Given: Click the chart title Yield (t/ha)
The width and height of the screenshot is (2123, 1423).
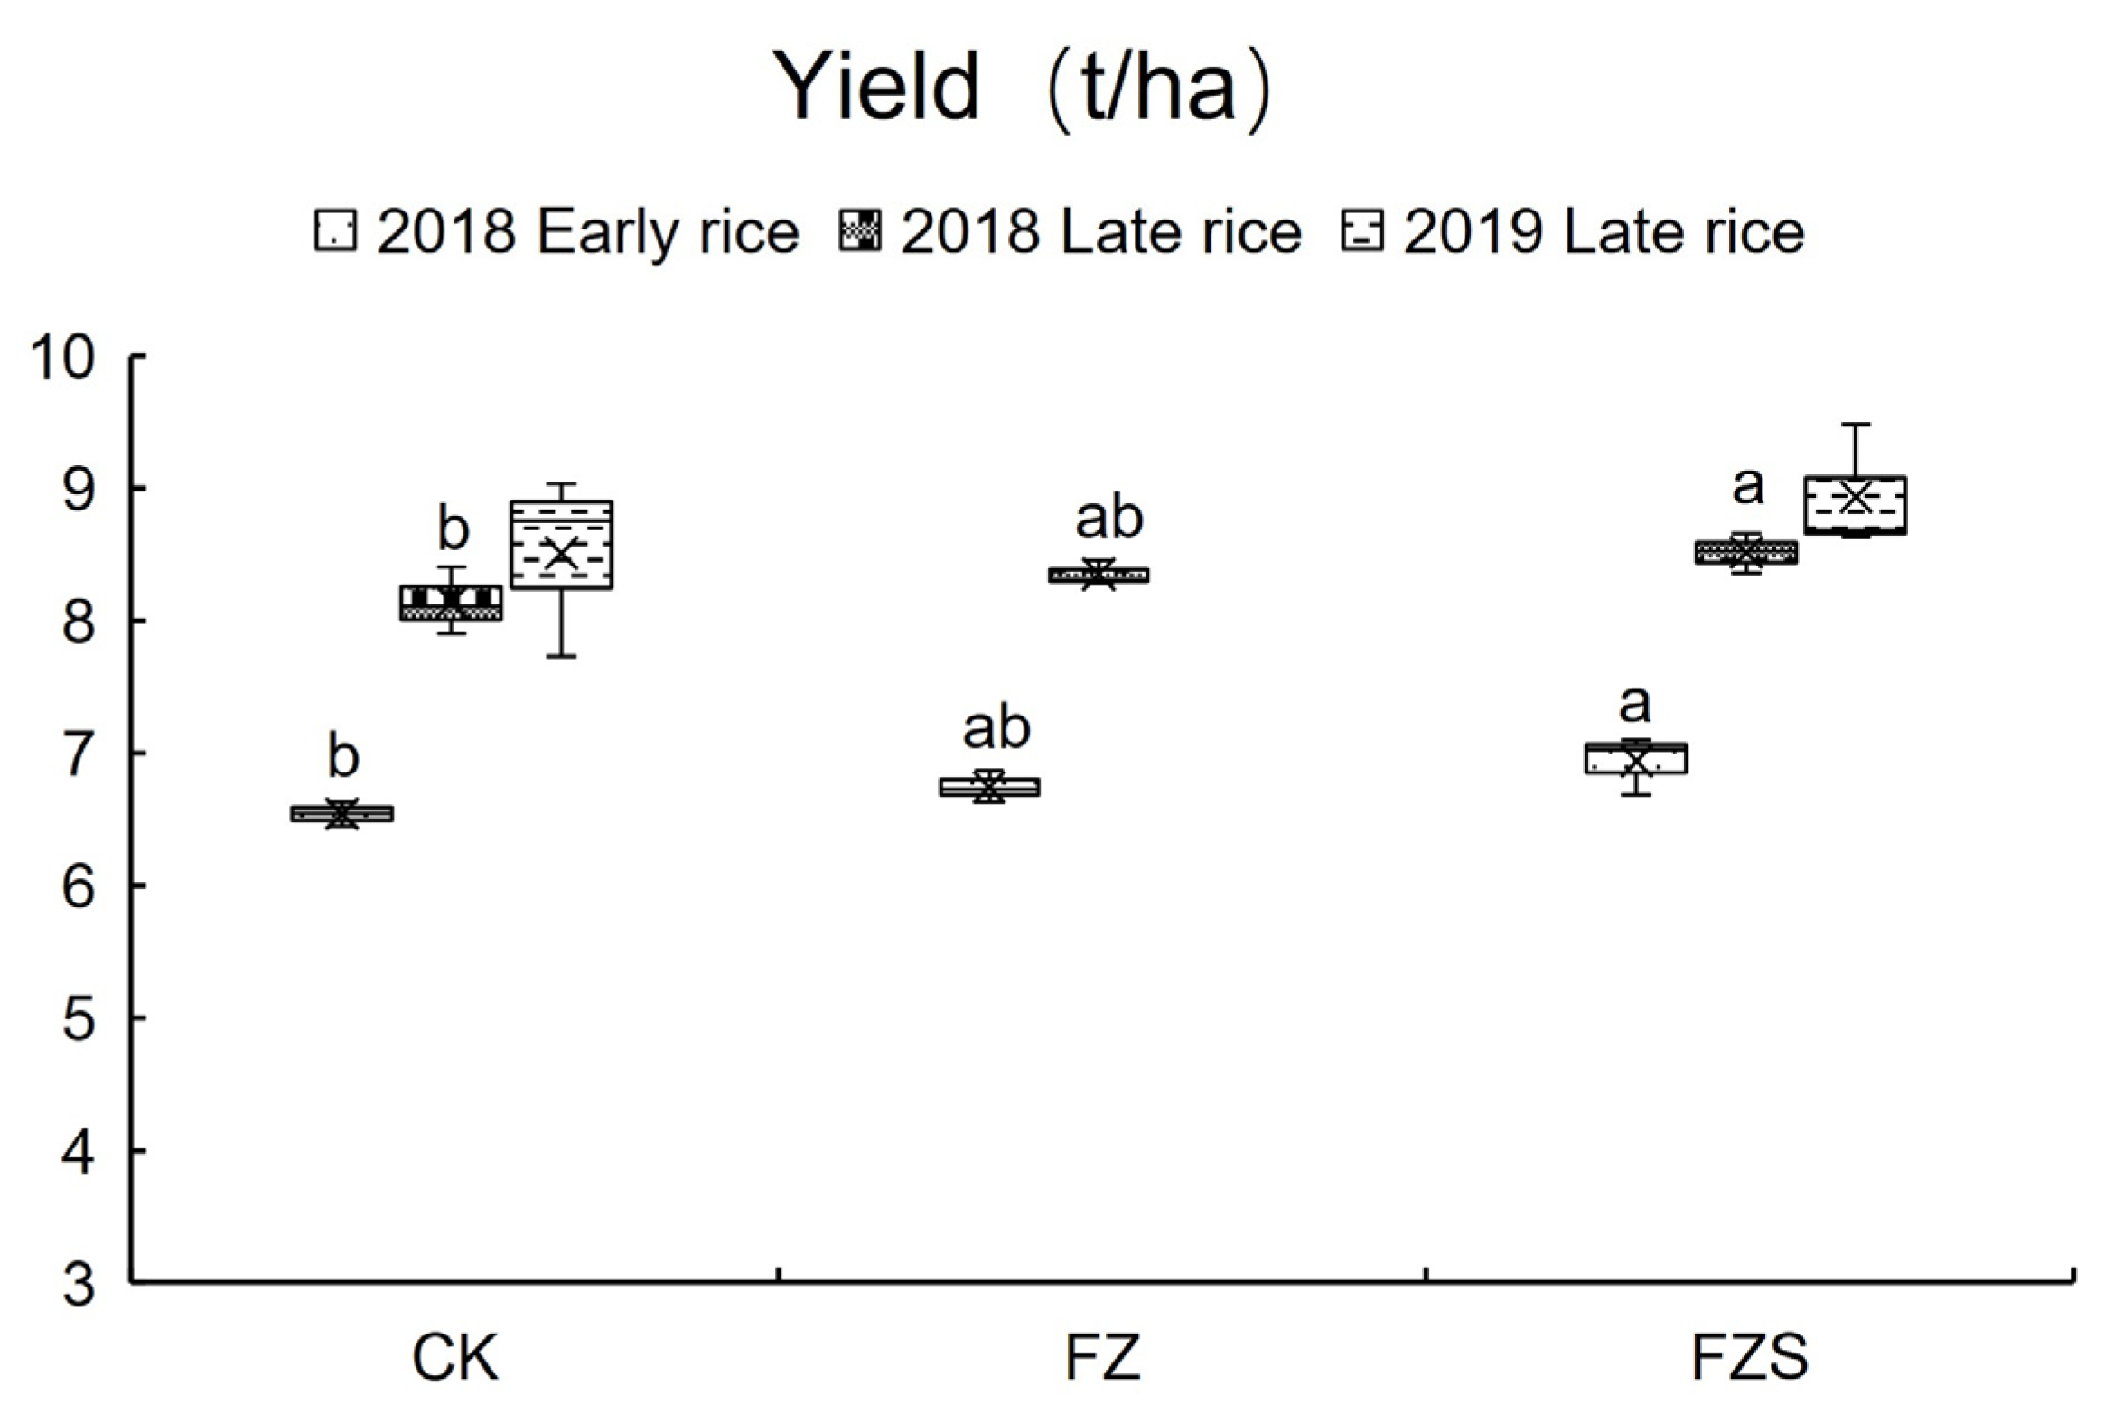Looking at the screenshot, I should (1022, 88).
